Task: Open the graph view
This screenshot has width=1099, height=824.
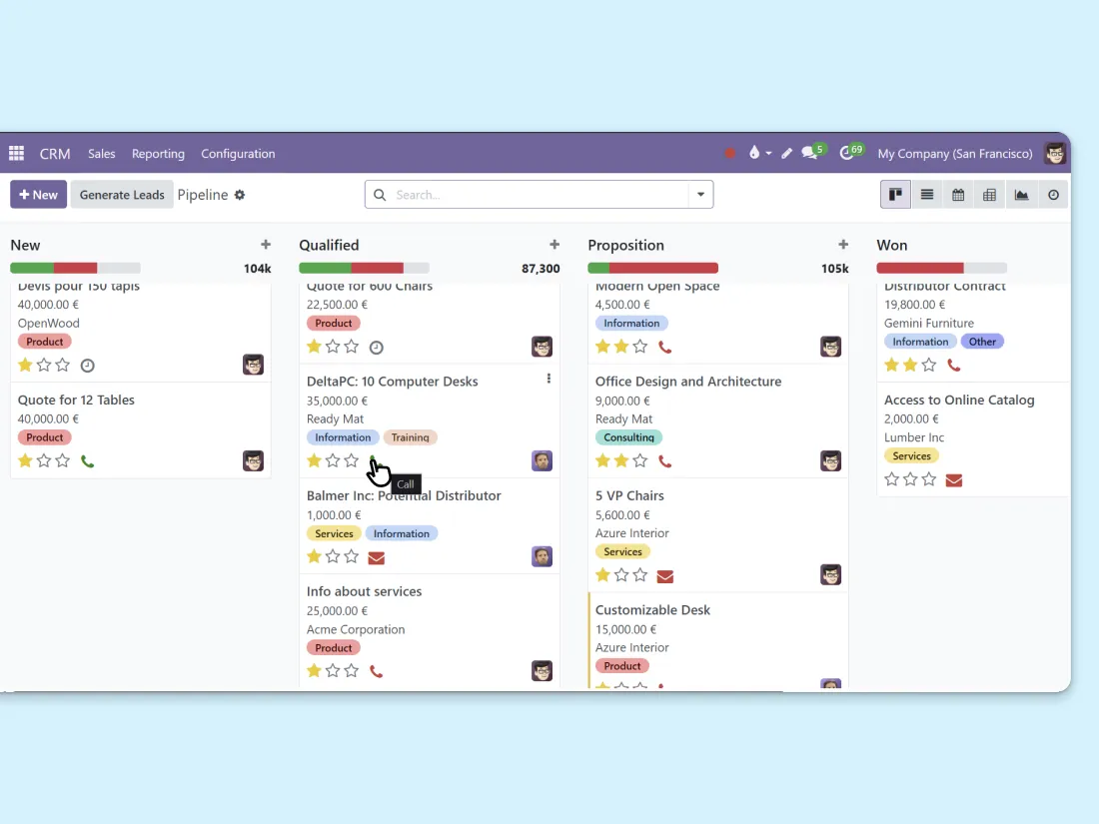Action: 1021,195
